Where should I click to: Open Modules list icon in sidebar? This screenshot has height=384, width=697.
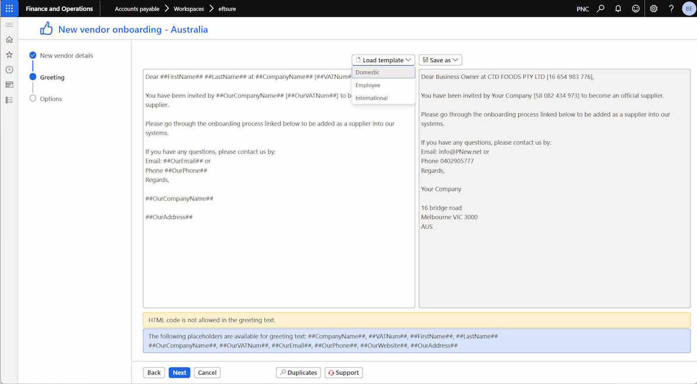(9, 100)
